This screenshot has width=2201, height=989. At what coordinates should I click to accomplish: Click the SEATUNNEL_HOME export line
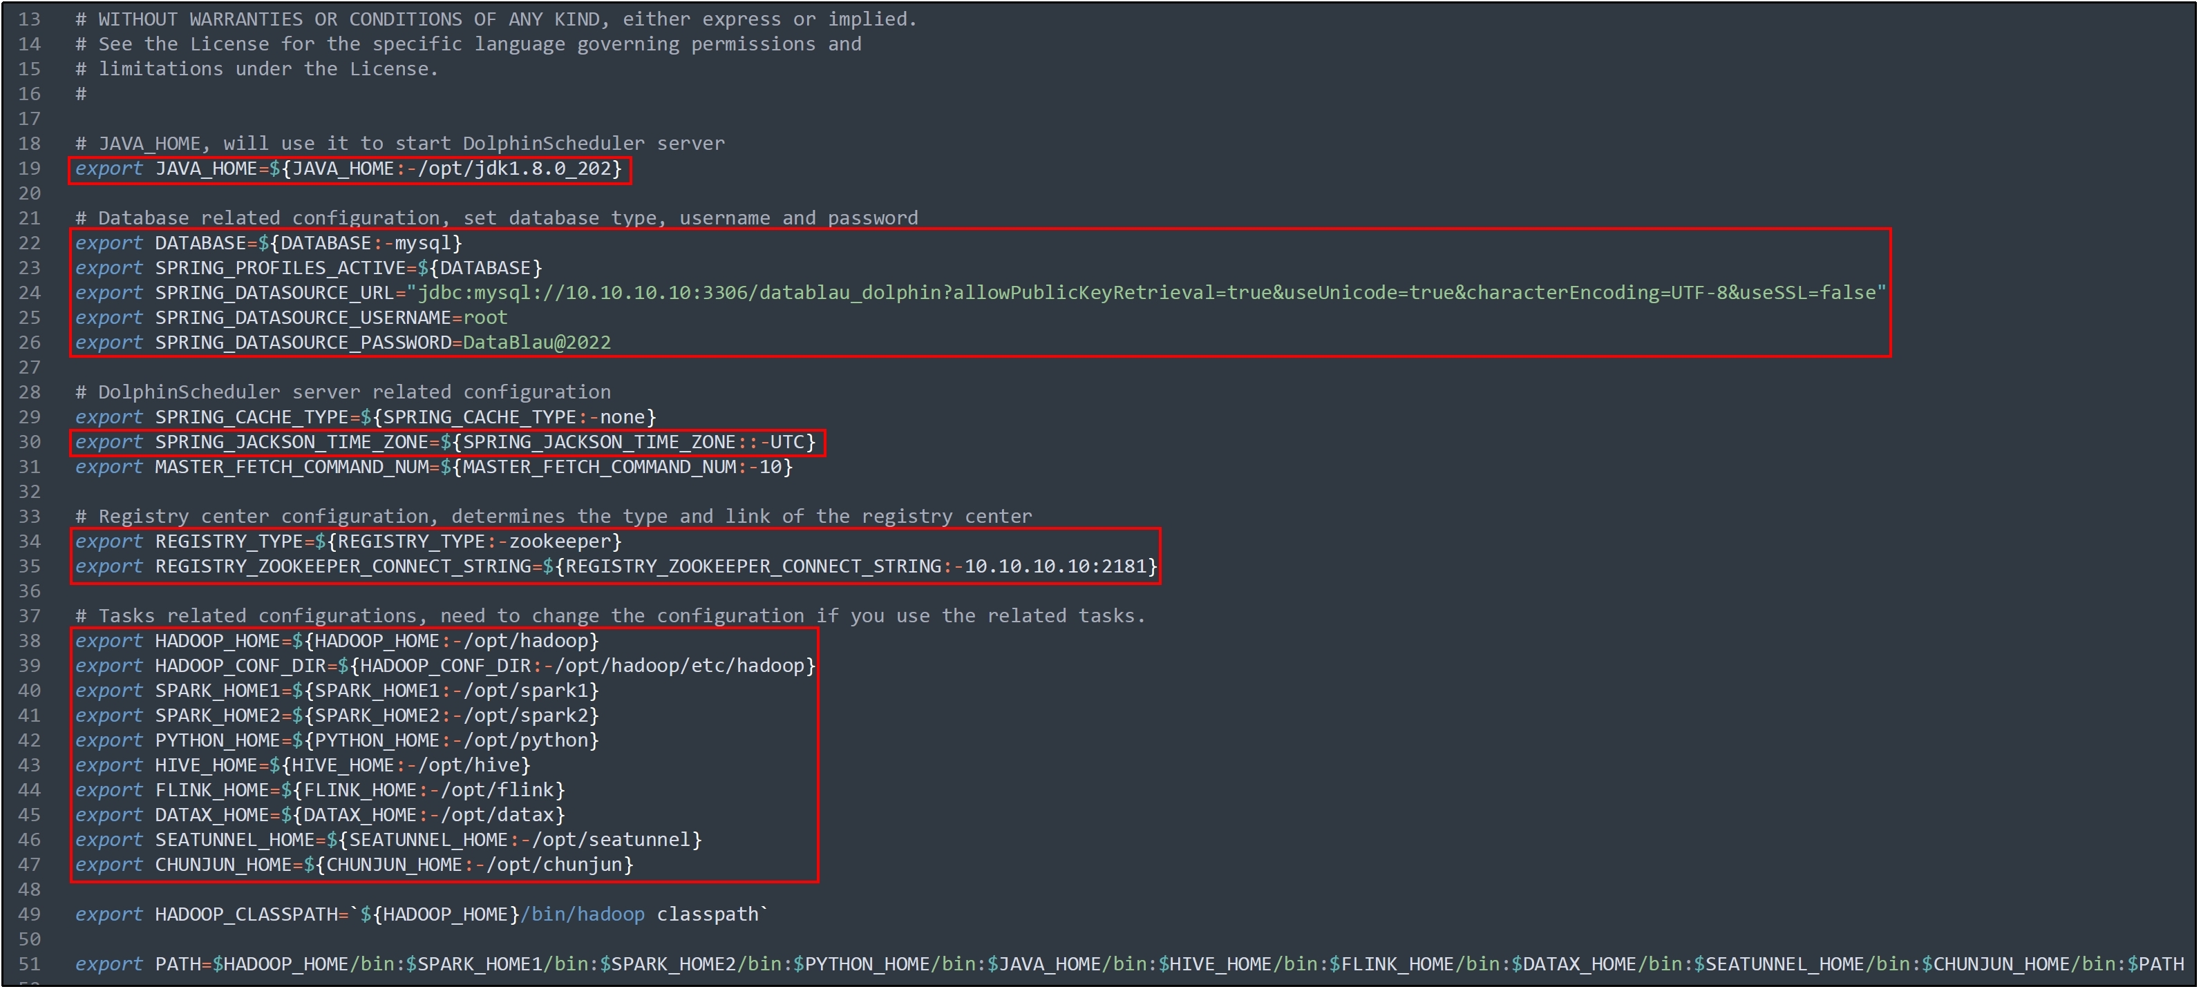pyautogui.click(x=388, y=840)
